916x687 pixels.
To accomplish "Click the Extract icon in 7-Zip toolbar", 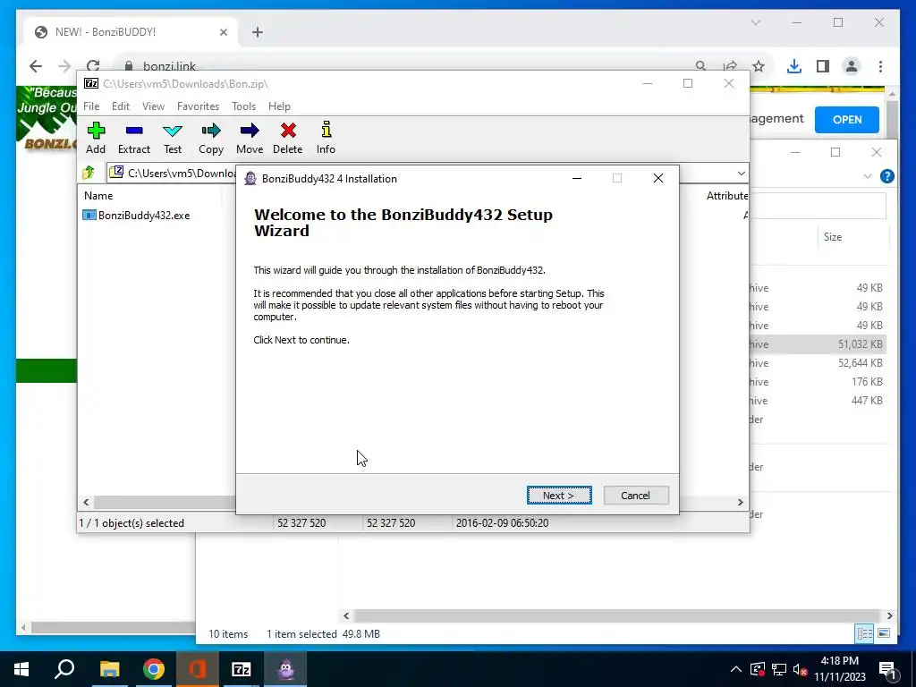I will pyautogui.click(x=134, y=138).
